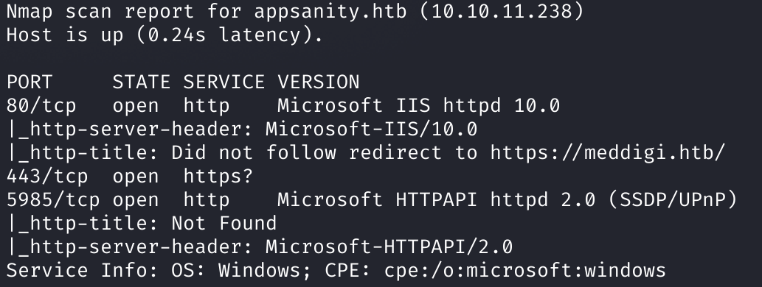762x287 pixels.
Task: Click the cpe:/o:microsoft:windows string
Action: click(x=525, y=270)
